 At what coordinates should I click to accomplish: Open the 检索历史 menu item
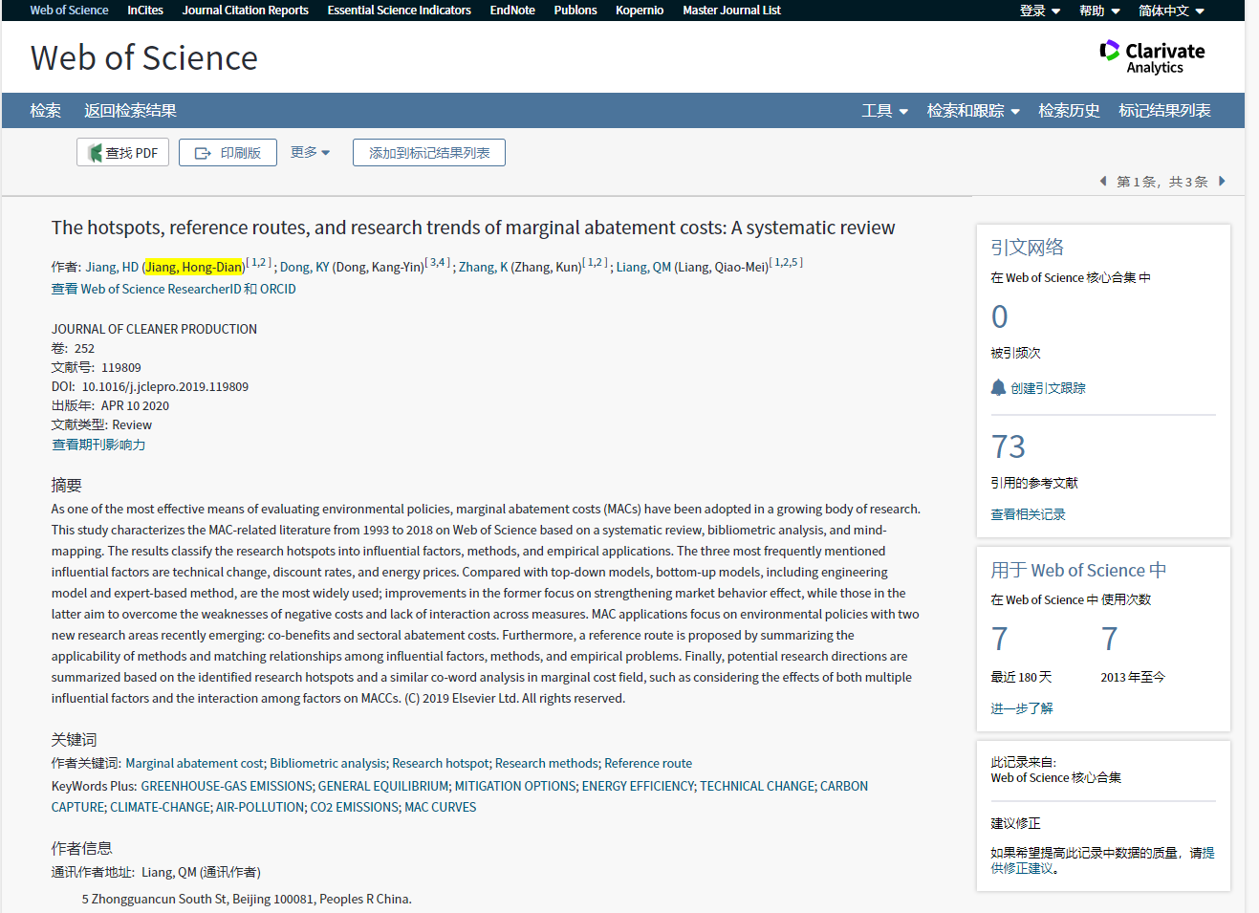point(1069,111)
